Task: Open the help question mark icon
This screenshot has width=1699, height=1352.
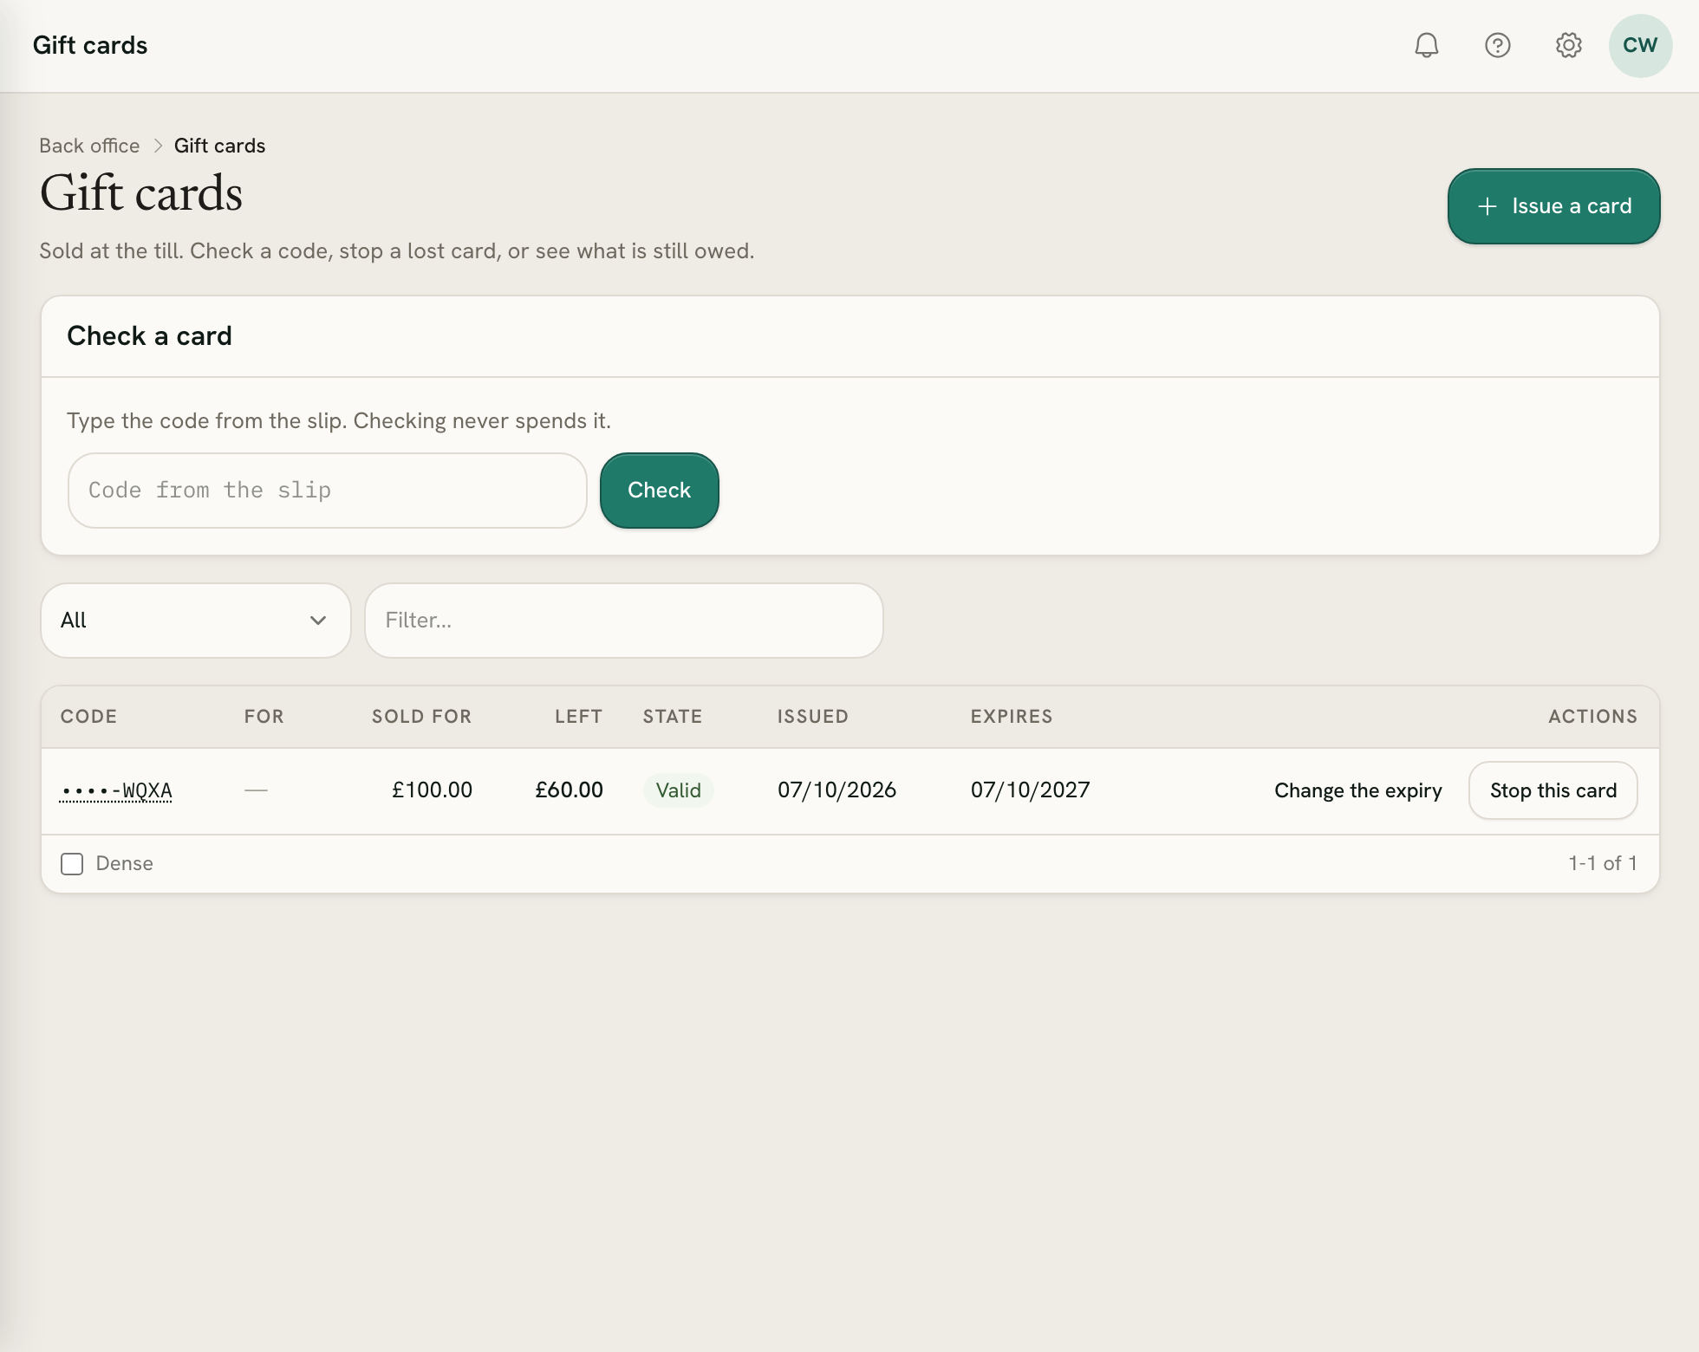Action: tap(1498, 45)
